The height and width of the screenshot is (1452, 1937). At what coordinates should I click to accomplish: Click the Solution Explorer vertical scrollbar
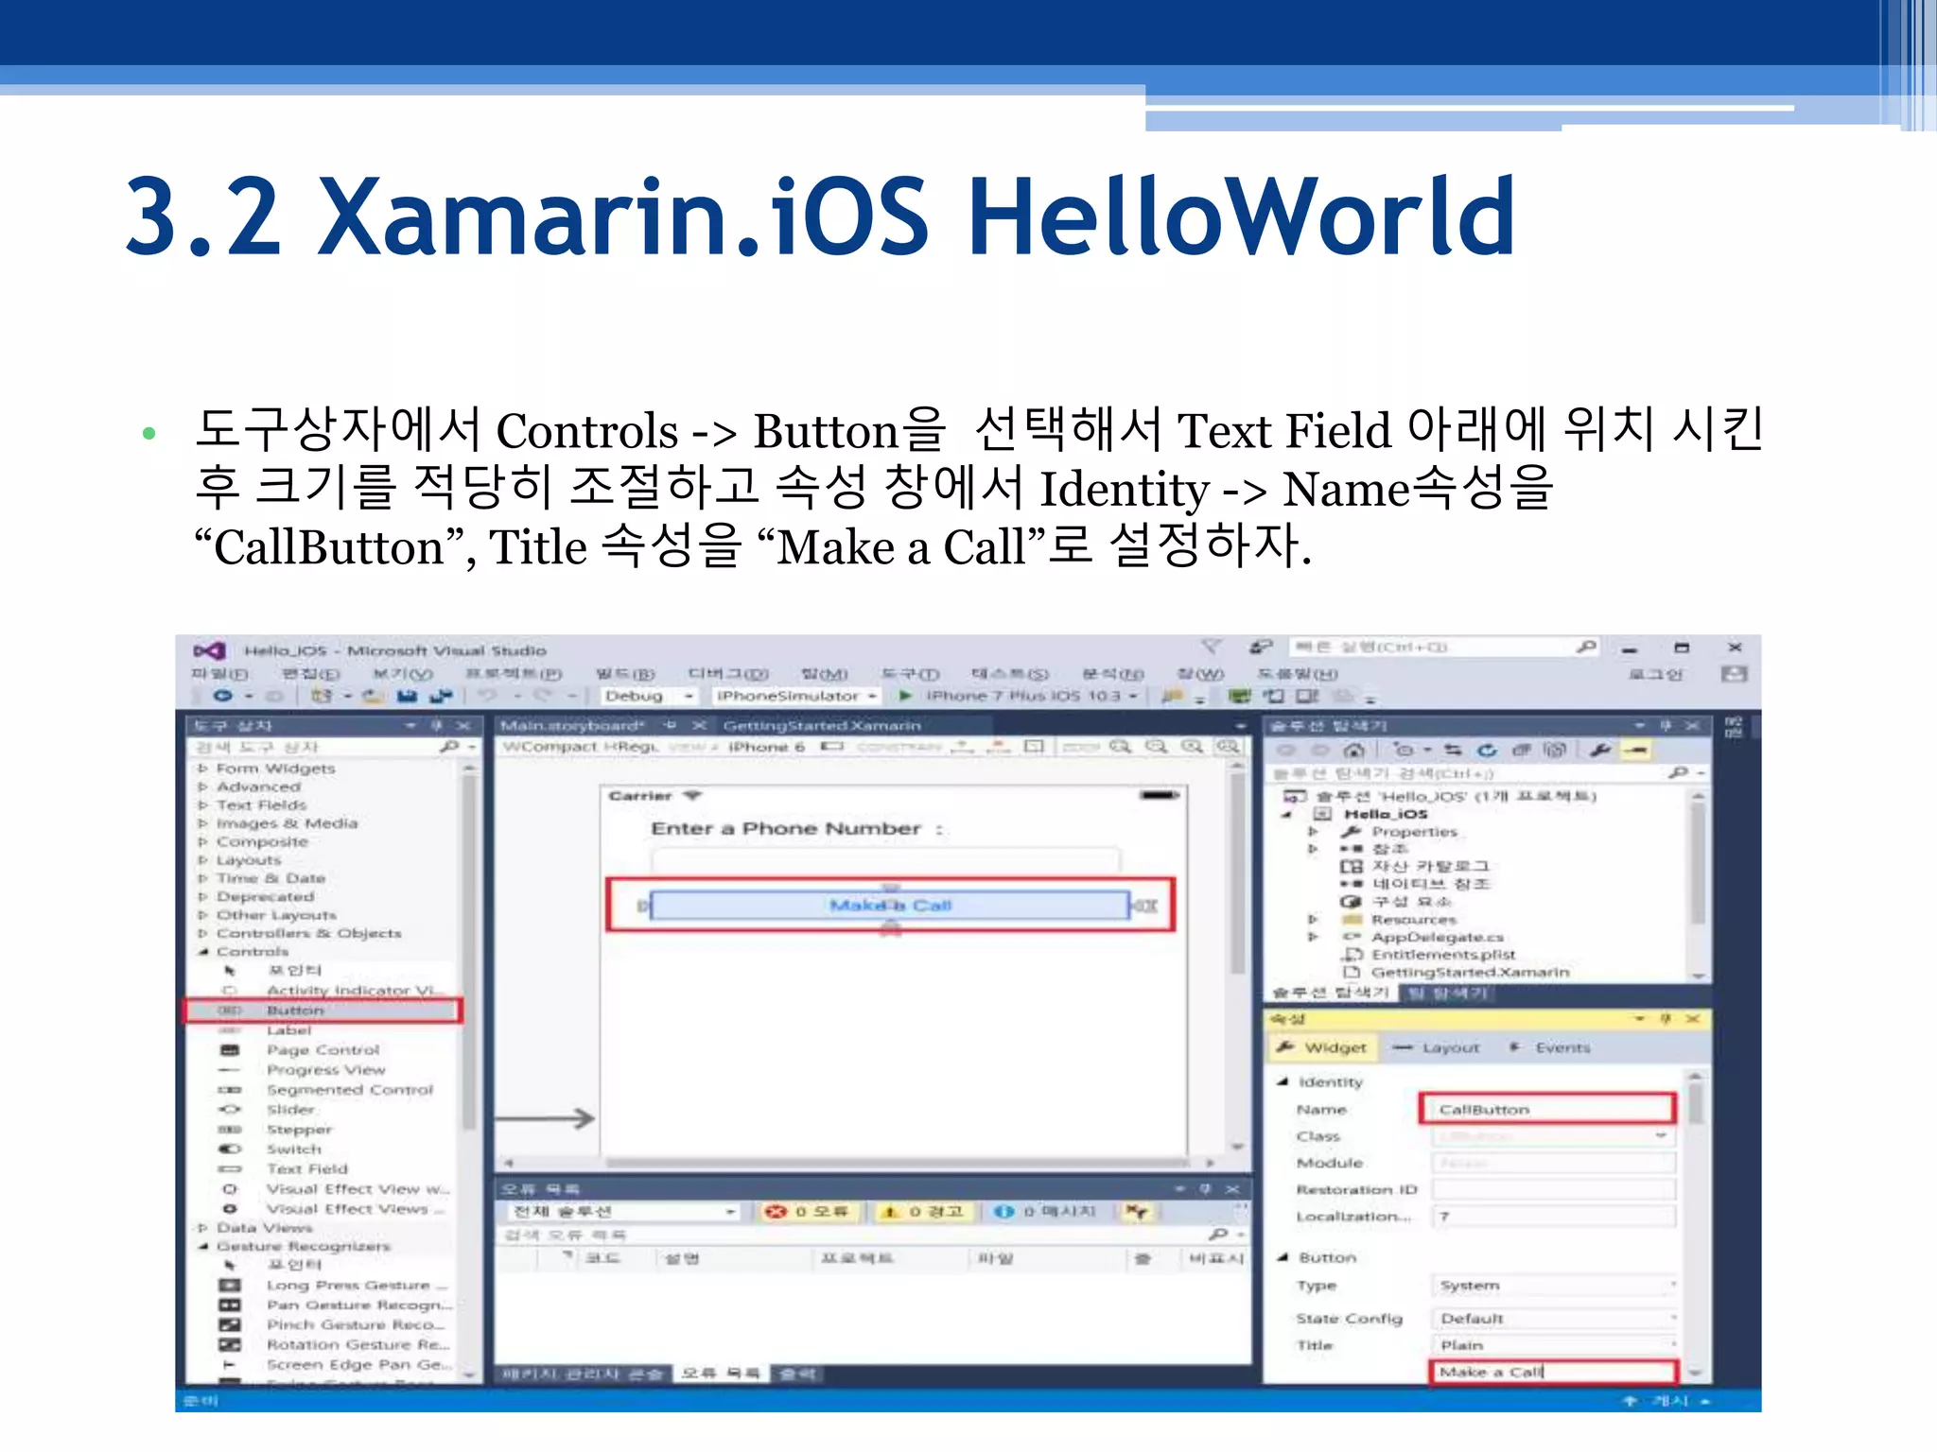(x=1699, y=885)
